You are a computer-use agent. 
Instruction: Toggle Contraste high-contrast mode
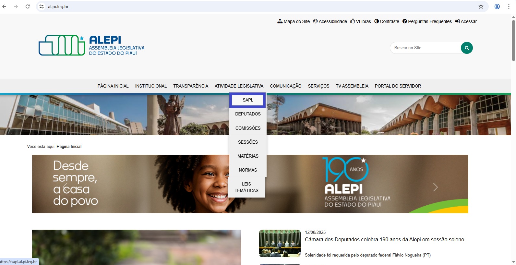pos(387,21)
